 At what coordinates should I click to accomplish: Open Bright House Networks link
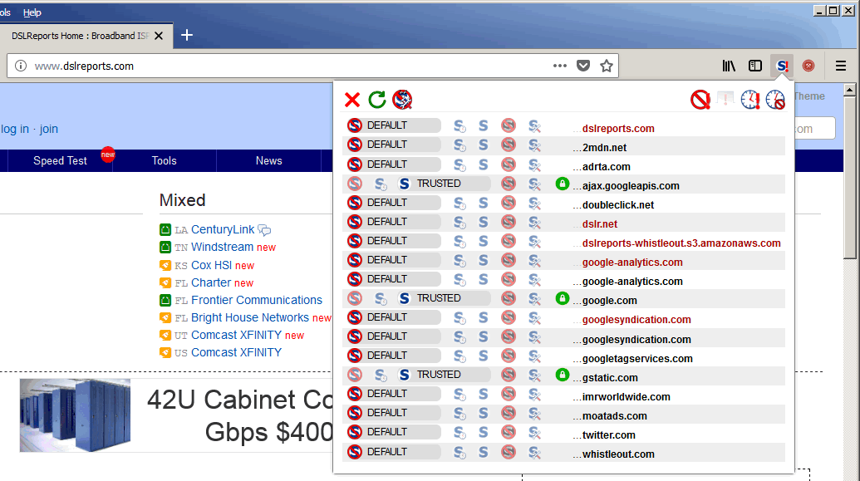point(250,317)
